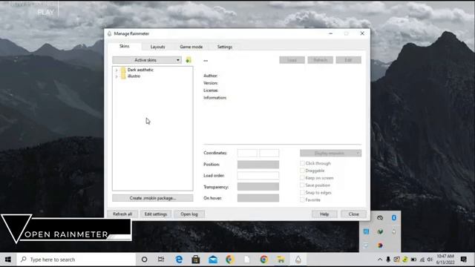Viewport: 475px width, 267px height.
Task: Open the Windows Start menu
Action: click(8, 260)
